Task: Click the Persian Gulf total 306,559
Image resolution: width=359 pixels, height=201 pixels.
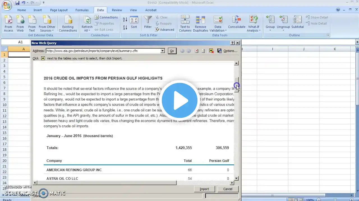Action: tap(222, 148)
